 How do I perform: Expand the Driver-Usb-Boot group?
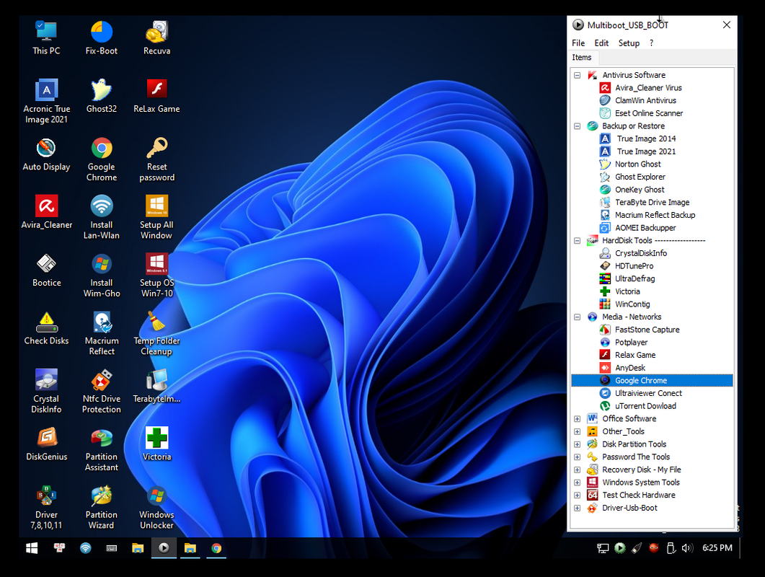point(577,508)
